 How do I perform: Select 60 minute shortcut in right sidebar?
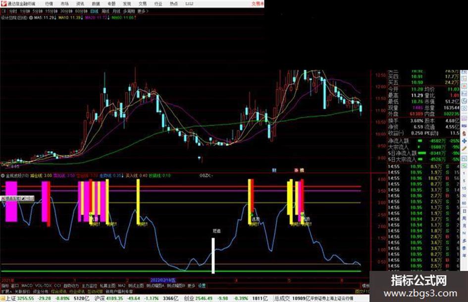tap(464, 203)
